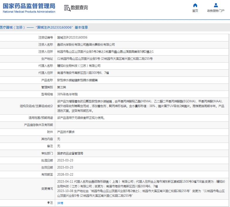This screenshot has height=207, width=230.
Task: Click the 产品储存条件及有效期 row label
Action: coord(38,125)
